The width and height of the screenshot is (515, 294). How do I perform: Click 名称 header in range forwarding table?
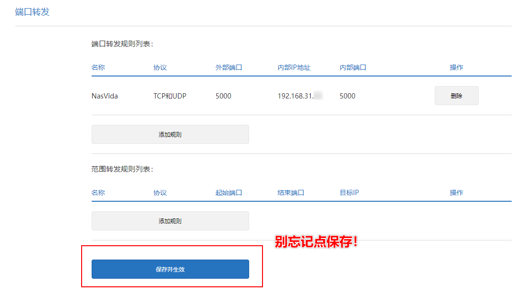(98, 193)
